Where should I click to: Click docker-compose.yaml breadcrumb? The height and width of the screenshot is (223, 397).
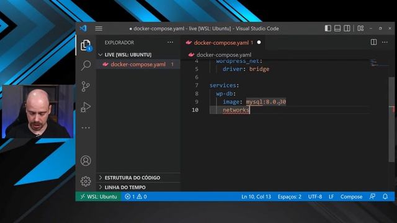pos(224,55)
